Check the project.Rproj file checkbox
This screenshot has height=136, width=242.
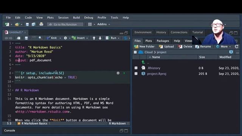coord(136,74)
